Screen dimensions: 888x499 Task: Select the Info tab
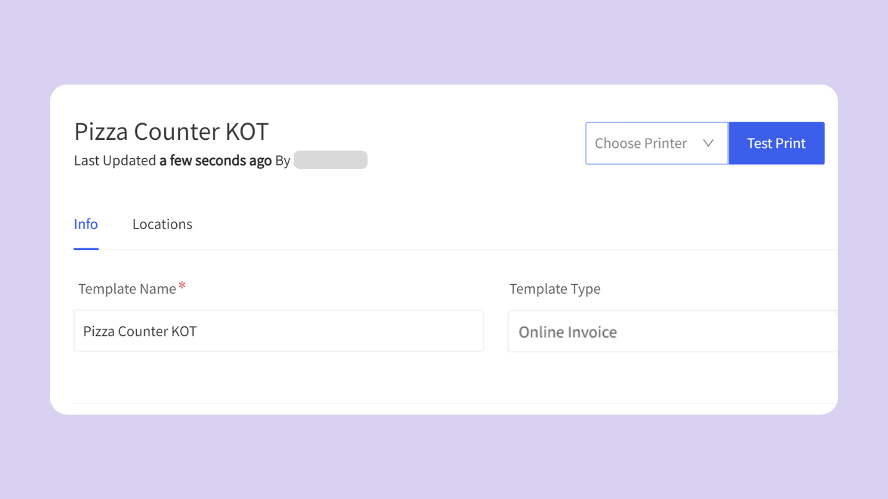tap(86, 224)
